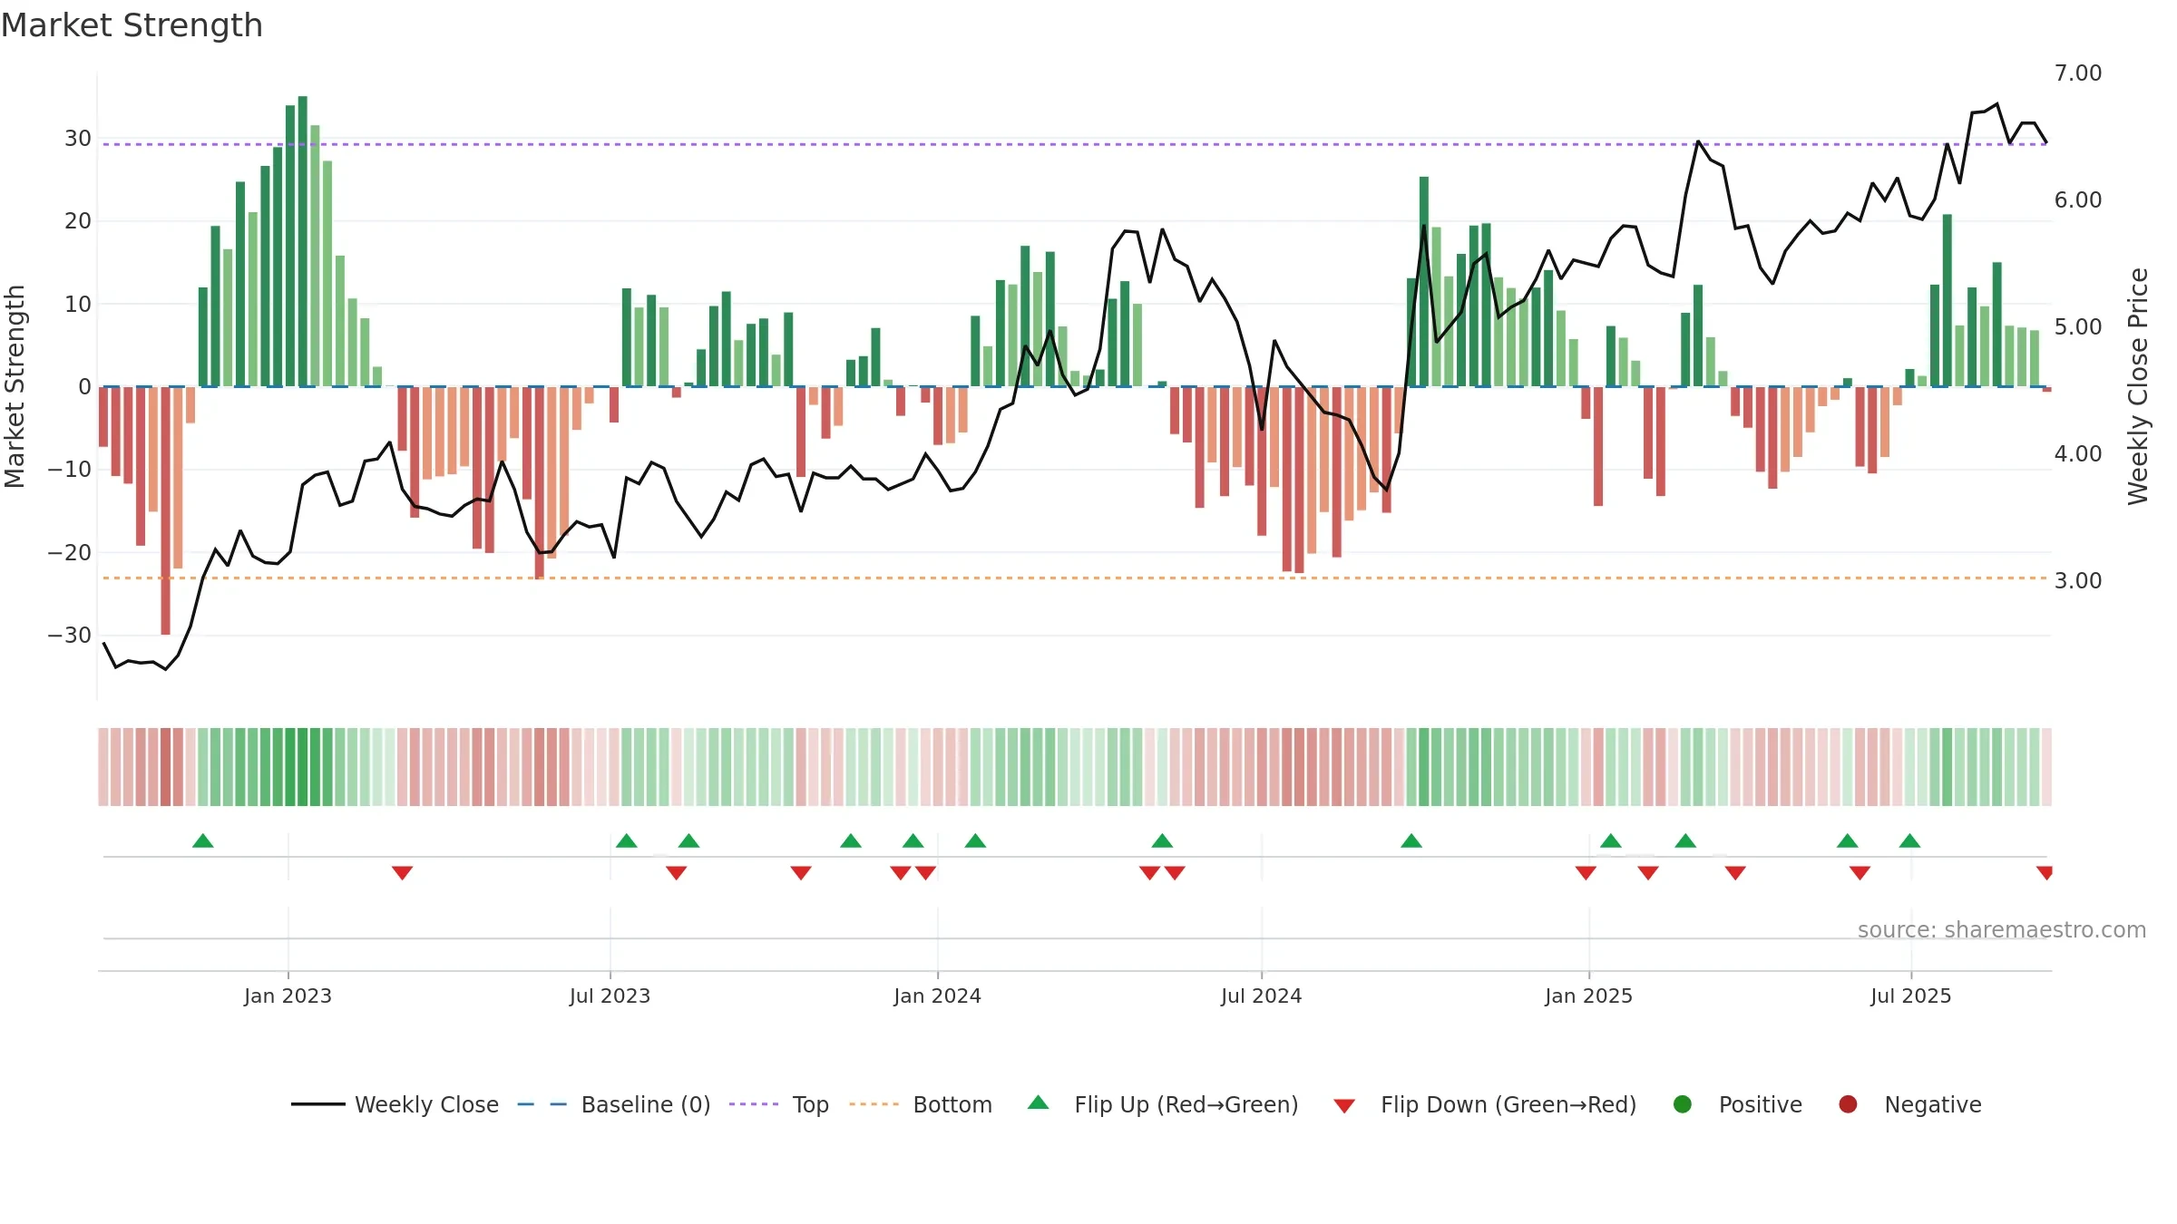
Task: Click the Jul 2025 x-axis label
Action: [1910, 996]
